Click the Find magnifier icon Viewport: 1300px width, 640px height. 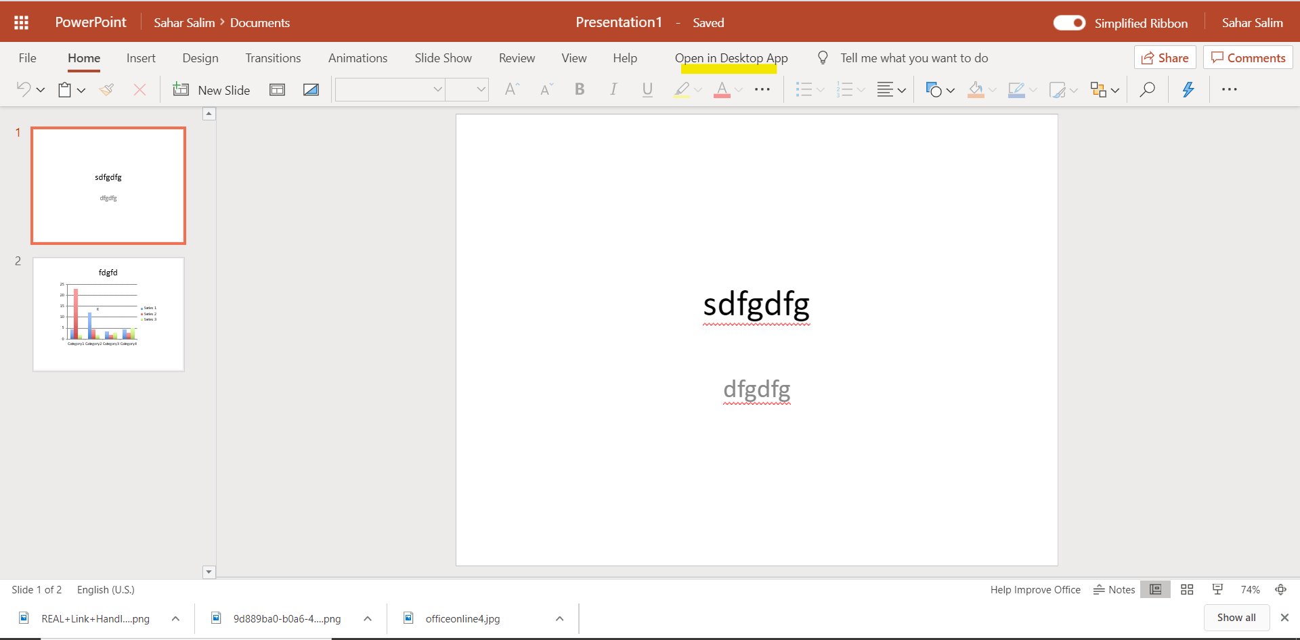click(x=1147, y=89)
